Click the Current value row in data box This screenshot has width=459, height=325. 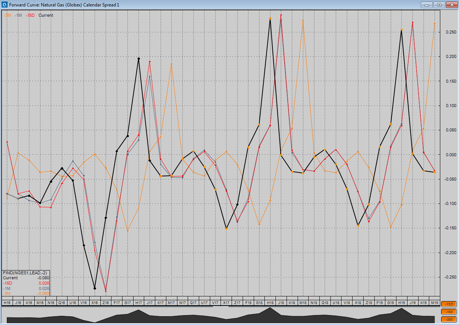[x=26, y=278]
